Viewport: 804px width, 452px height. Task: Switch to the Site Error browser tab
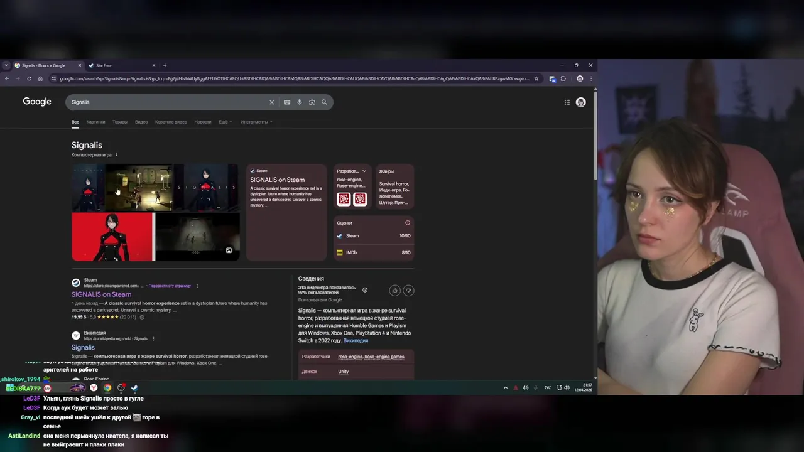point(119,65)
